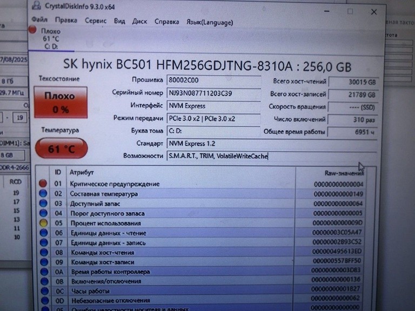Click the total host writes value 21789 GB
Viewport: 415px width, 311px height.
click(x=353, y=94)
